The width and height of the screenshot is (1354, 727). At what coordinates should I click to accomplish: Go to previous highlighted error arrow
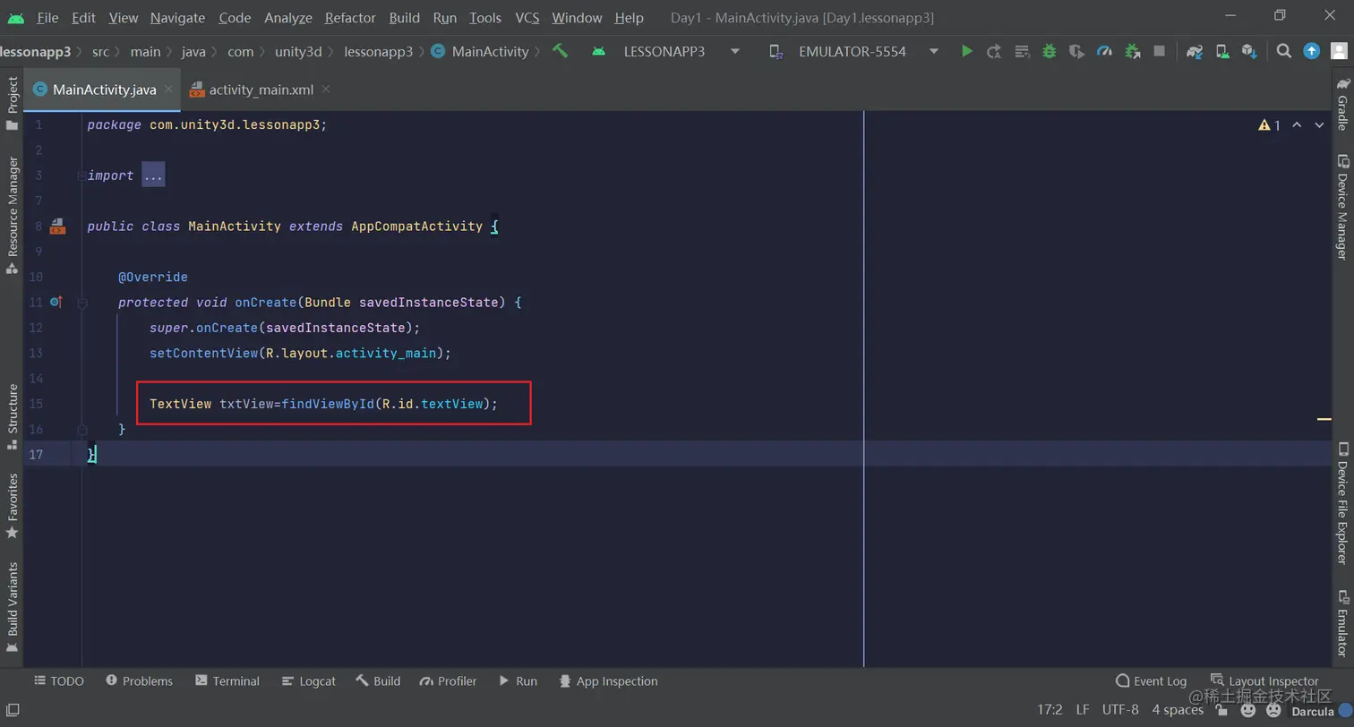point(1297,125)
